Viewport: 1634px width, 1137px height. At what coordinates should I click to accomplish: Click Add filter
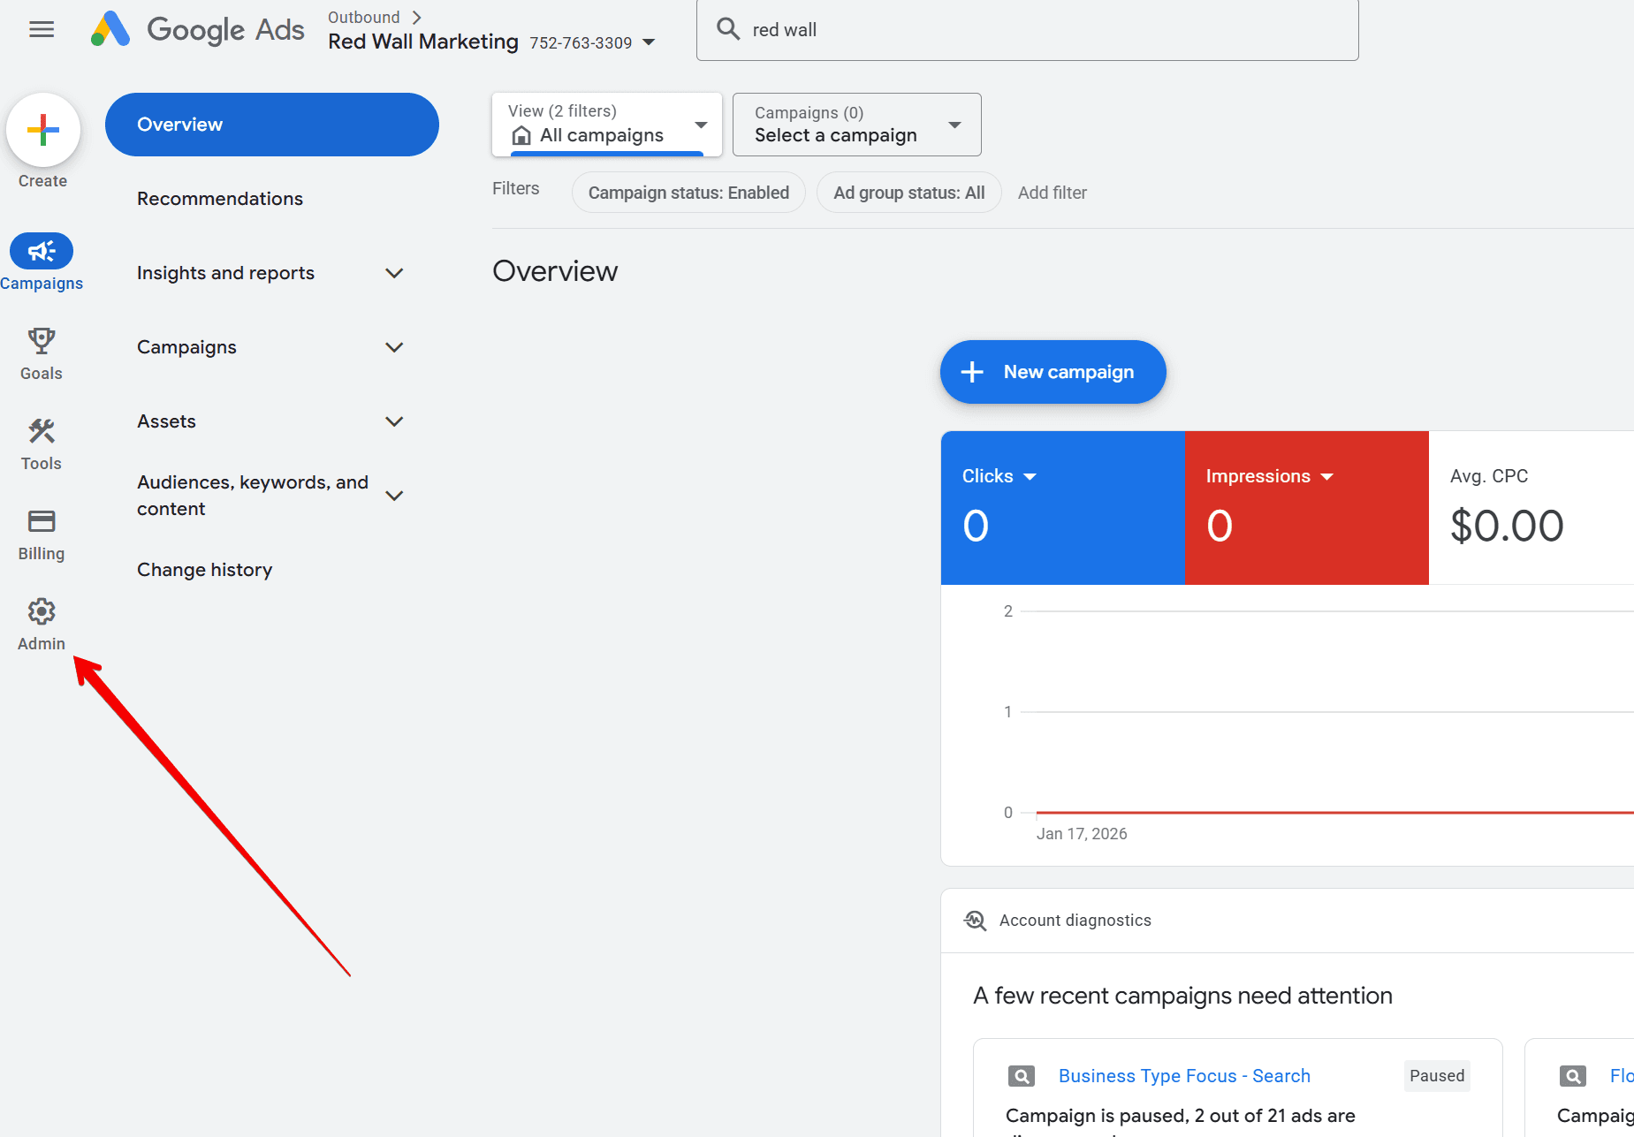point(1052,193)
